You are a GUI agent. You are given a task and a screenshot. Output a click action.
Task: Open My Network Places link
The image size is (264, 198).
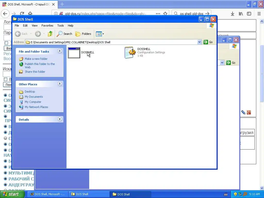[x=36, y=107]
